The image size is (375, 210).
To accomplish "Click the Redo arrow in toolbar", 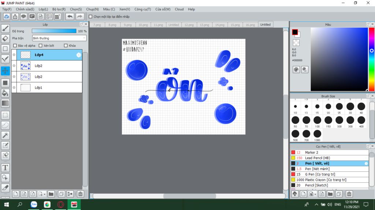I will coord(79,16).
